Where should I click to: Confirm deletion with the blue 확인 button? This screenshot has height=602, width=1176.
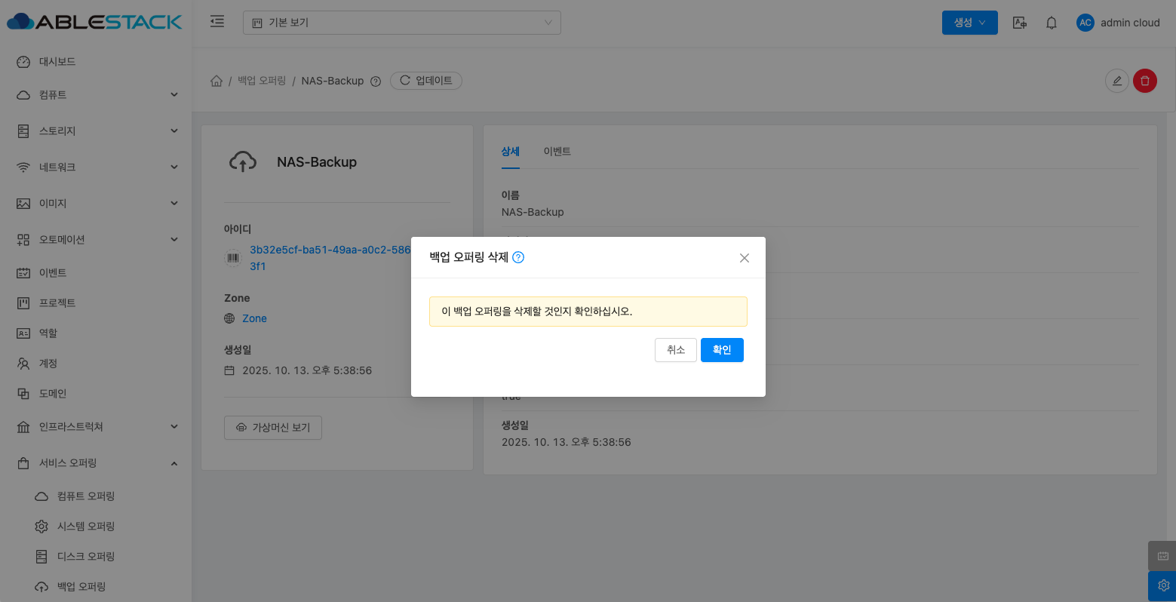[721, 350]
